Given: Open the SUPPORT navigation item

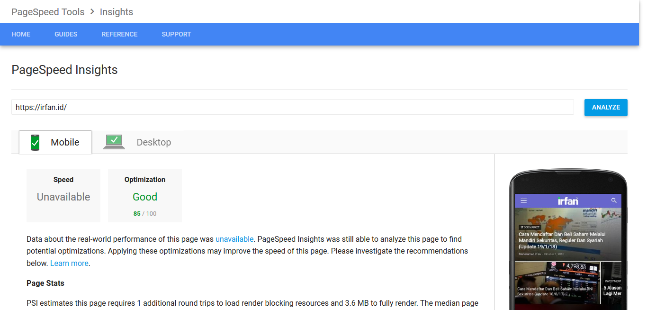Looking at the screenshot, I should (x=176, y=34).
